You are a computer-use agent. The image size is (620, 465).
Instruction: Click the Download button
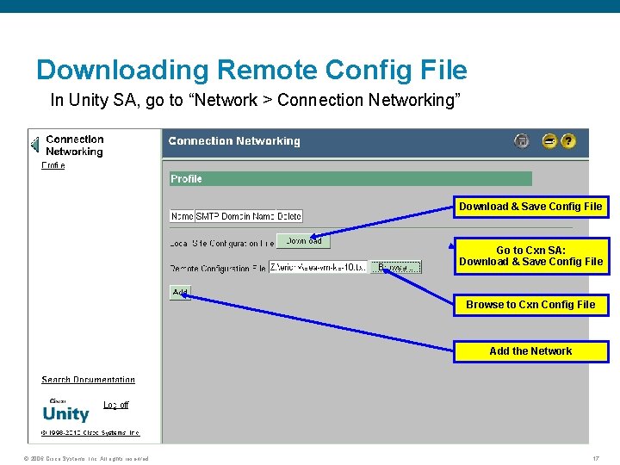click(303, 241)
